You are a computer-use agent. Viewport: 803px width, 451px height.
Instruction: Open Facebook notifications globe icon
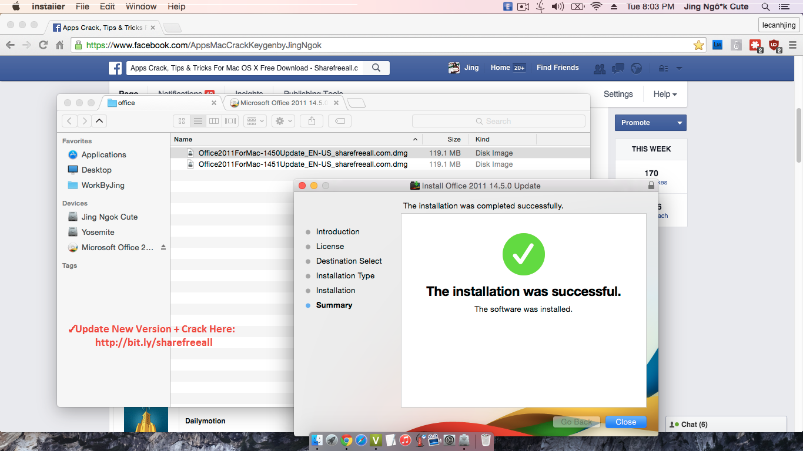636,68
